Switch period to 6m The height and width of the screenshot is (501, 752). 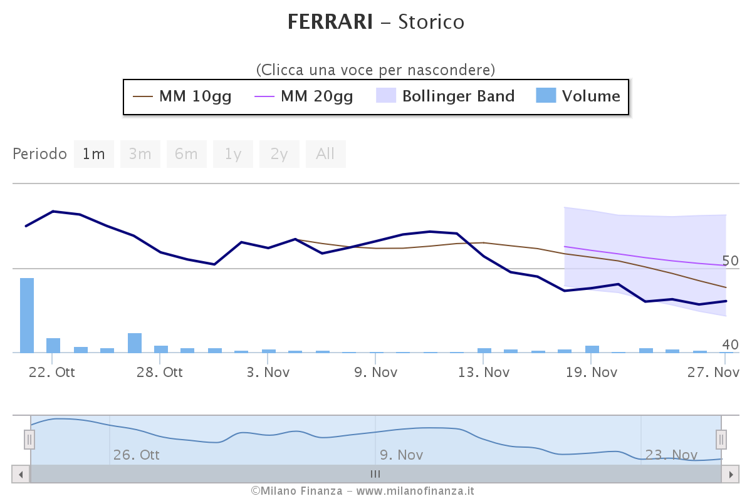click(x=186, y=154)
